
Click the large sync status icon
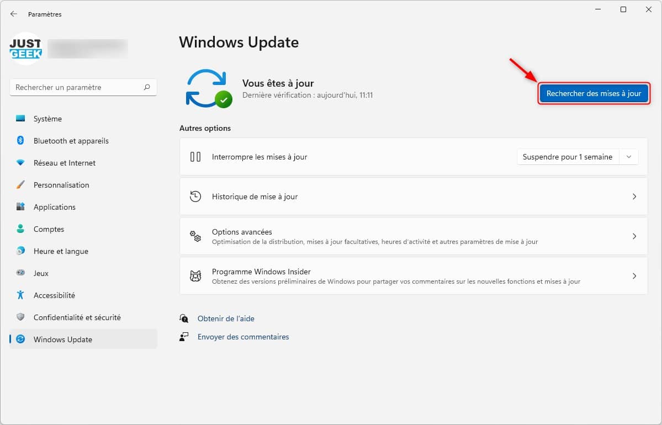click(209, 89)
